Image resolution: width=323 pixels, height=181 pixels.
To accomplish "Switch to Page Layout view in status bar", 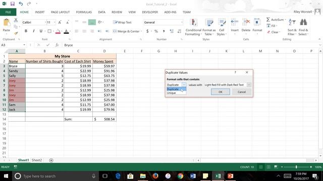I will [x=268, y=167].
